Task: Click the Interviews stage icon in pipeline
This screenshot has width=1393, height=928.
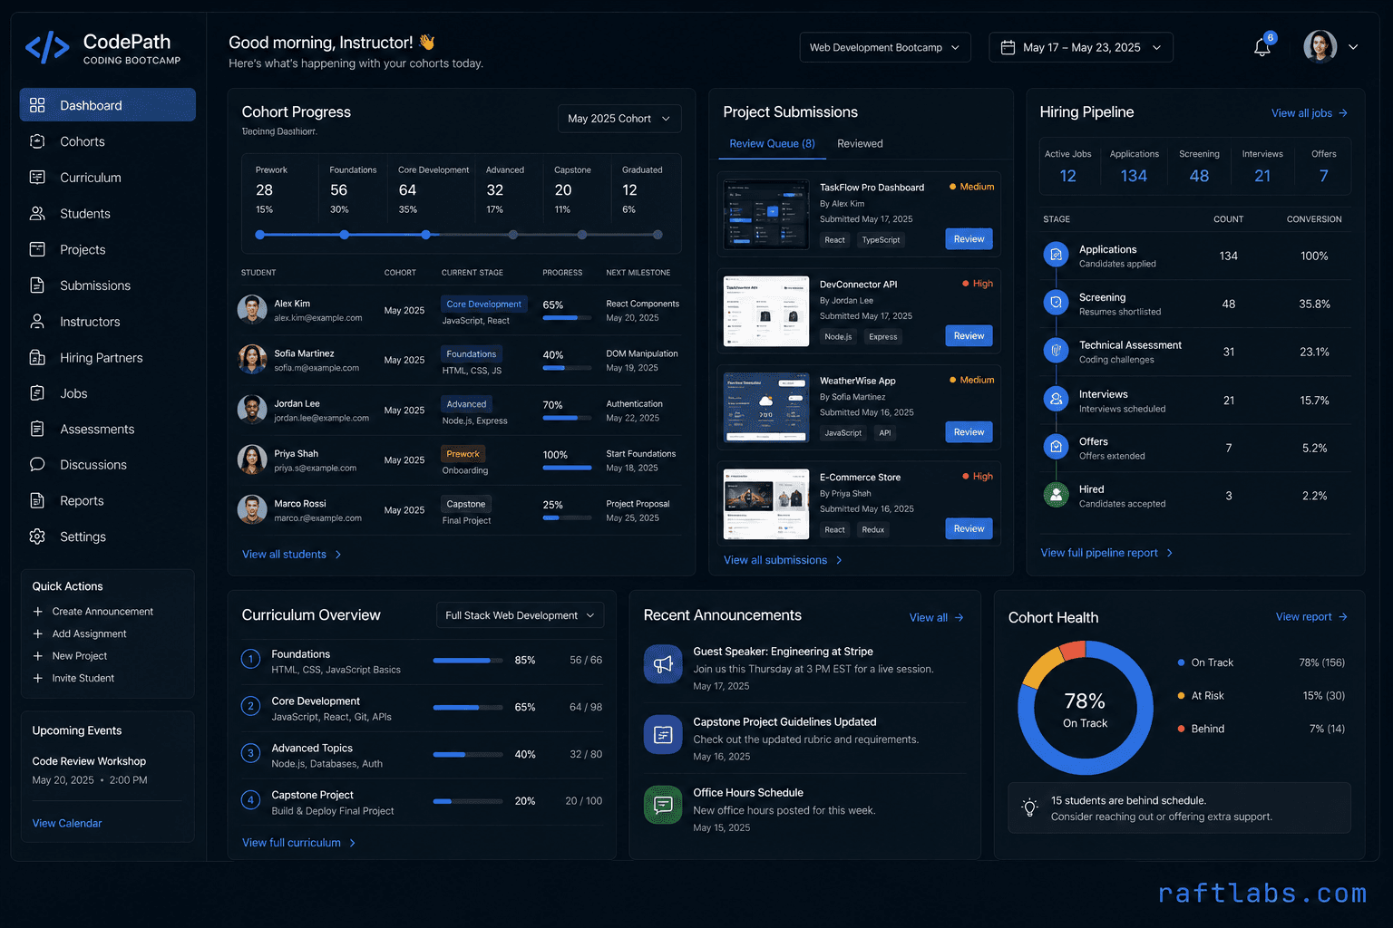Action: [x=1056, y=400]
